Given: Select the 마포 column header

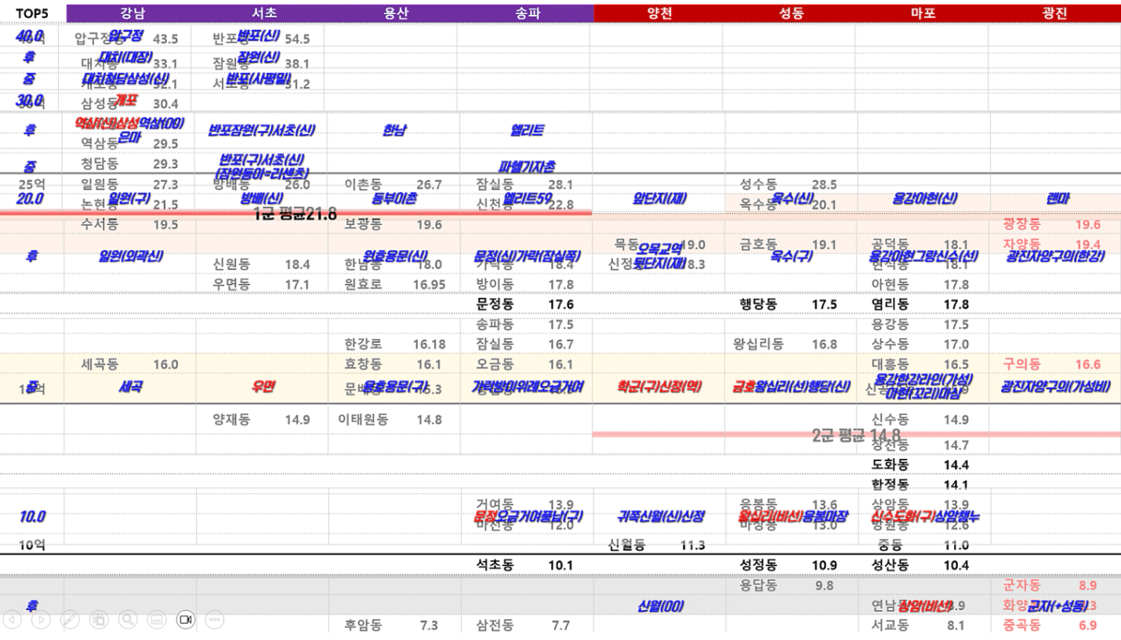Looking at the screenshot, I should coord(923,13).
